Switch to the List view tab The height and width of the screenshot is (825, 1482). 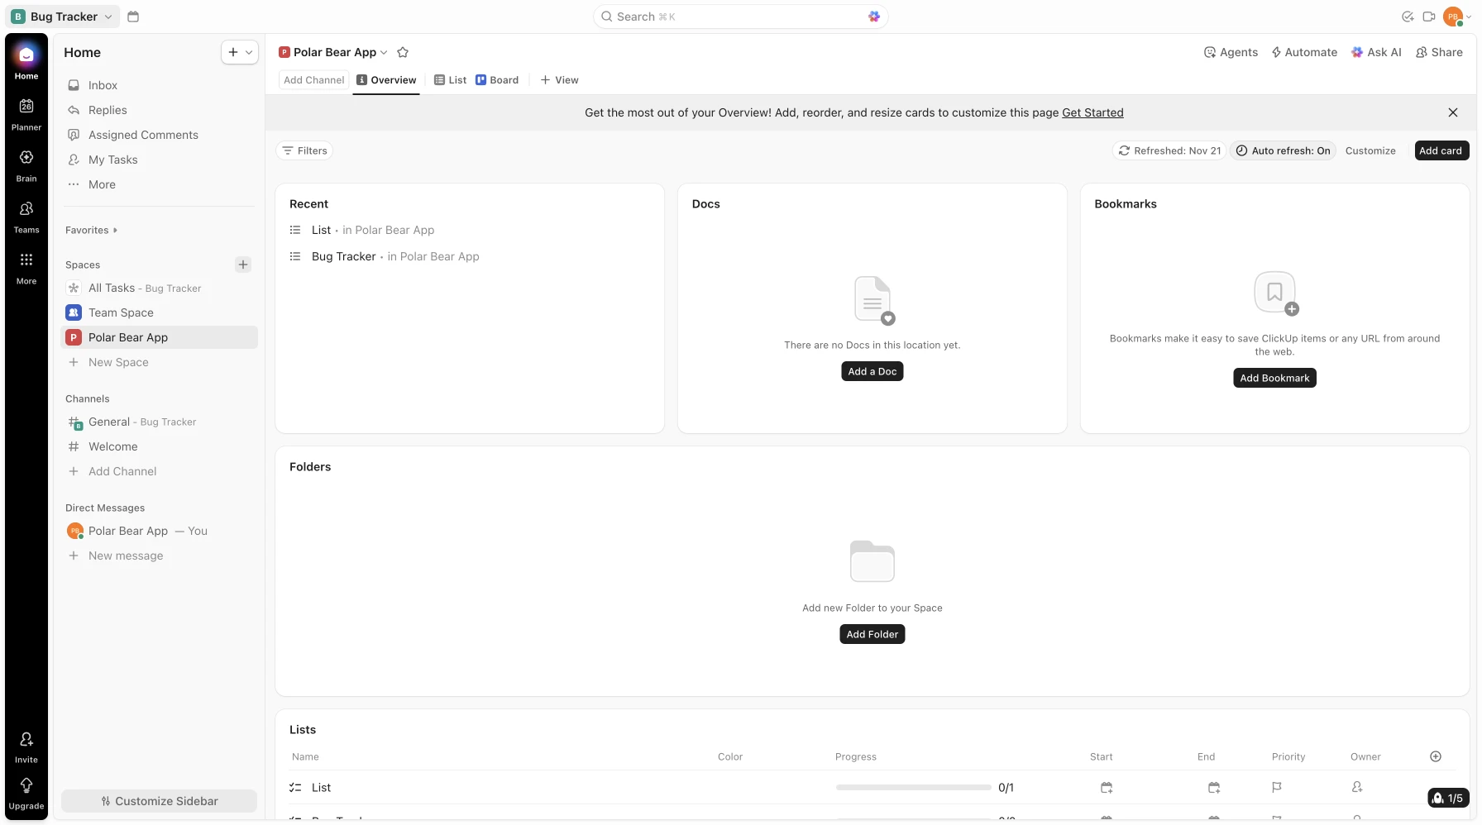point(451,80)
